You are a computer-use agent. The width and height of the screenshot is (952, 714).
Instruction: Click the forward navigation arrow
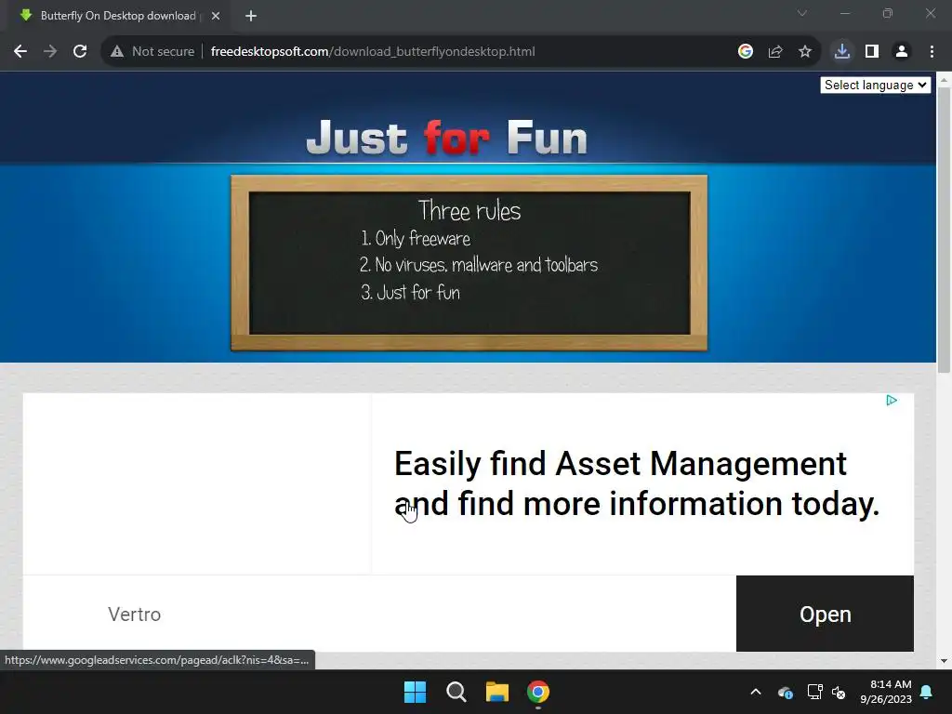pyautogui.click(x=50, y=52)
